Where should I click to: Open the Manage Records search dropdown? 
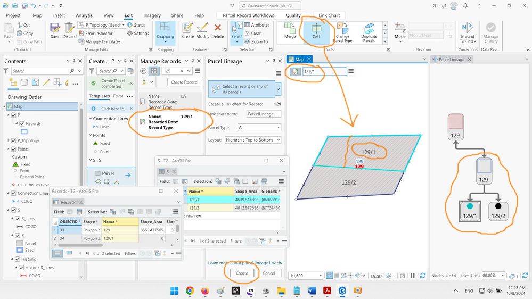coord(189,71)
